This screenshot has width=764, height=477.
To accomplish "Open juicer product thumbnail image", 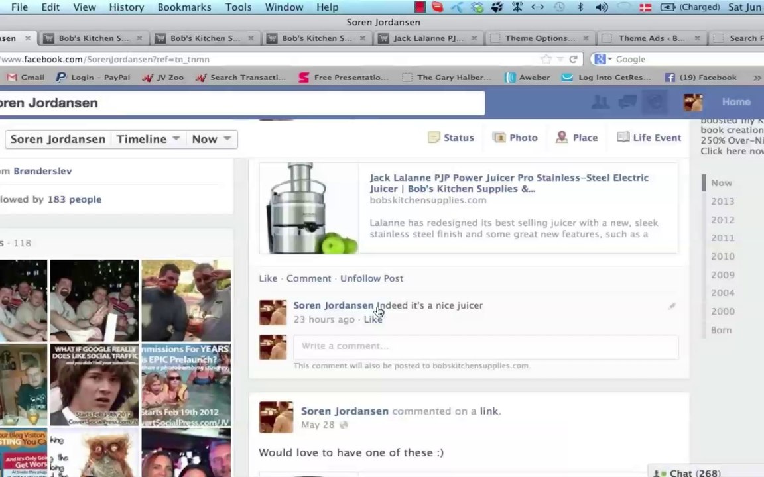I will click(309, 208).
